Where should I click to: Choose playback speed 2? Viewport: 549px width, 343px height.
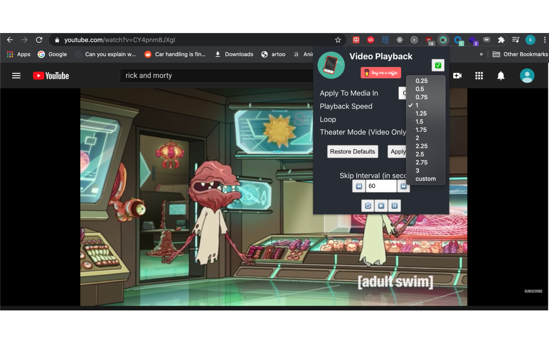pyautogui.click(x=425, y=138)
